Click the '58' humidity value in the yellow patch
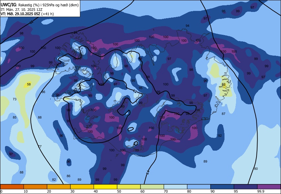Viewport: 281px width, 194px height. [29, 84]
